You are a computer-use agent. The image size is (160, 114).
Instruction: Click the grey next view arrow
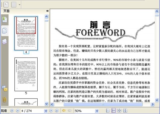70,111
